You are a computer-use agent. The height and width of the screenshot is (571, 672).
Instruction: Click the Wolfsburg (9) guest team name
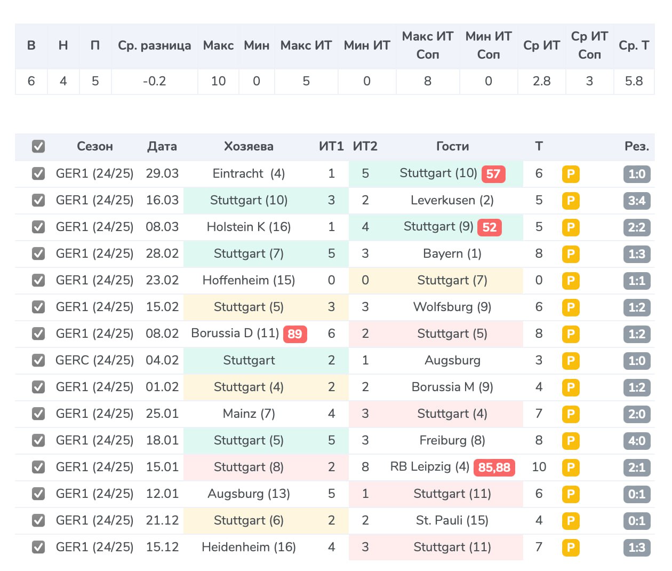tap(452, 307)
